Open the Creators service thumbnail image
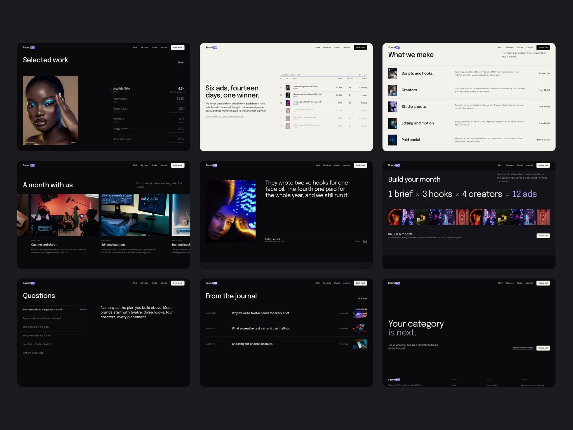573x430 pixels. point(392,90)
